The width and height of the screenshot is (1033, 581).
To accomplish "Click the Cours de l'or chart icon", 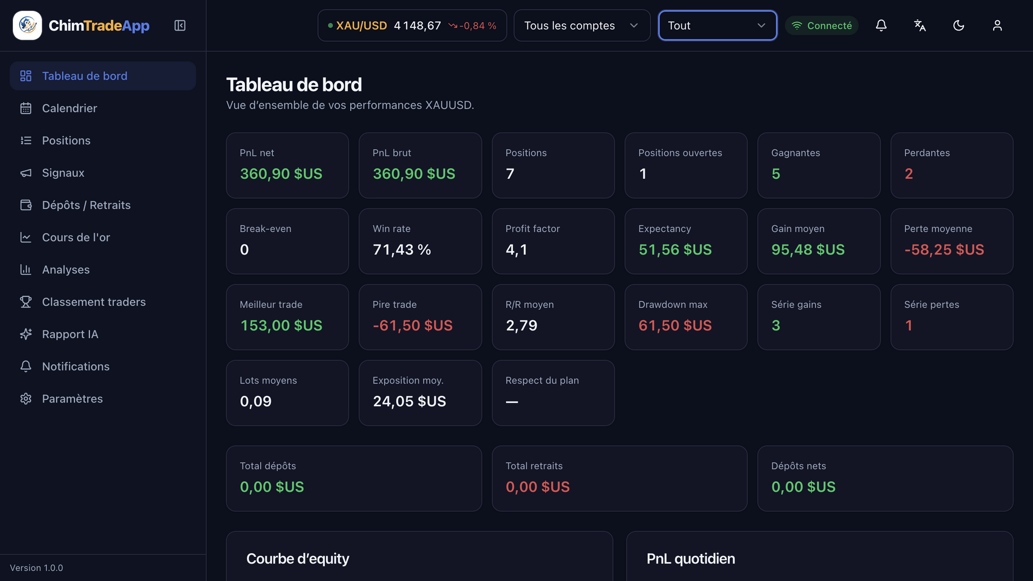I will (x=26, y=238).
